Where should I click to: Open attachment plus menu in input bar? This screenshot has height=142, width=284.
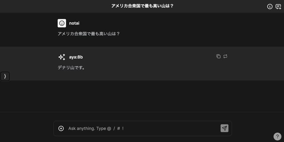61,128
